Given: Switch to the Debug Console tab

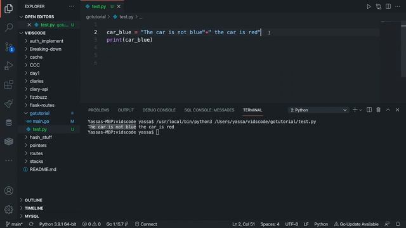Looking at the screenshot, I should click(159, 110).
